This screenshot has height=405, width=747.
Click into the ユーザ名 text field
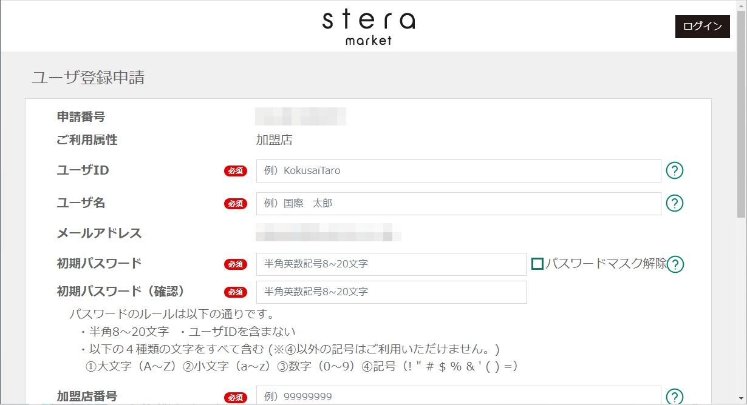pos(459,204)
